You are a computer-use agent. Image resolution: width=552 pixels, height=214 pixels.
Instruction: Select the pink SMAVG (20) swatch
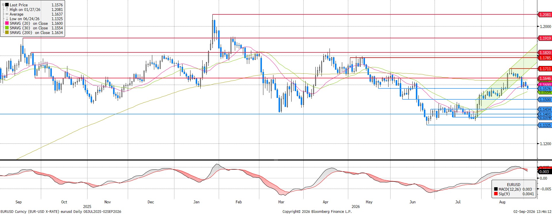point(7,23)
